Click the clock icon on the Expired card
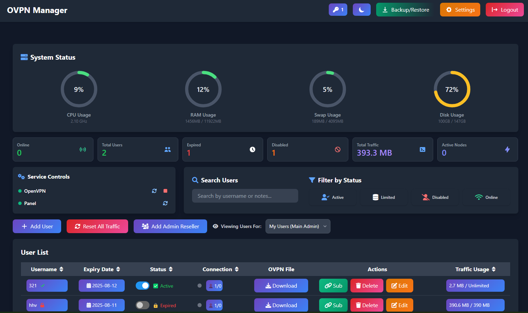The image size is (528, 313). (252, 149)
